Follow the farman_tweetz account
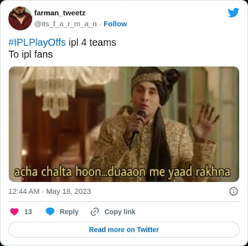248x246 pixels. pyautogui.click(x=115, y=24)
